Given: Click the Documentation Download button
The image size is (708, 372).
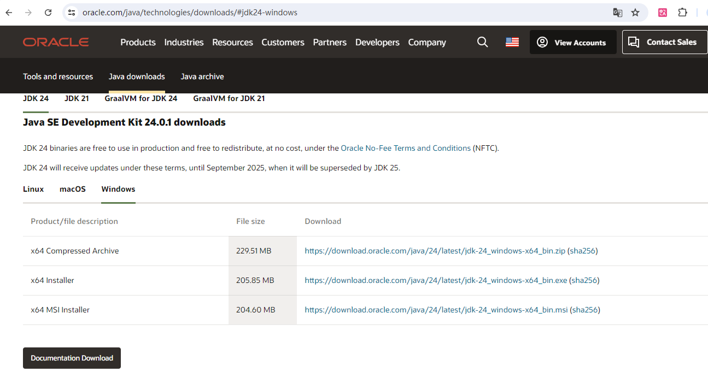Looking at the screenshot, I should [x=72, y=358].
